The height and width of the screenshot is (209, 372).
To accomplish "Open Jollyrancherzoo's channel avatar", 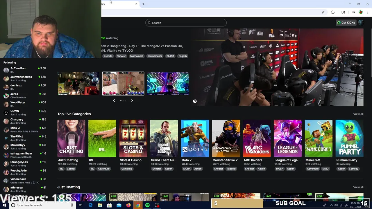I will coord(6,79).
